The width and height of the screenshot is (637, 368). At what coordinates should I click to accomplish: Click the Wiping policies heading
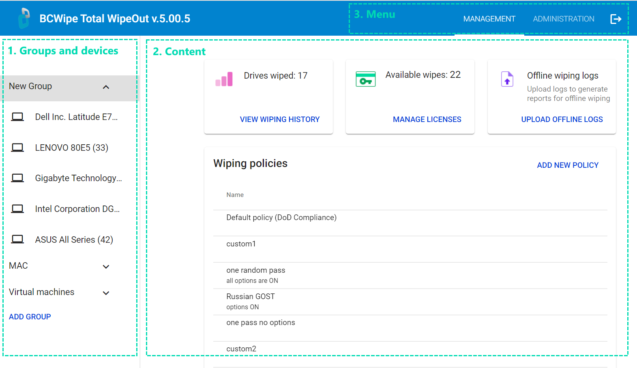click(x=251, y=163)
